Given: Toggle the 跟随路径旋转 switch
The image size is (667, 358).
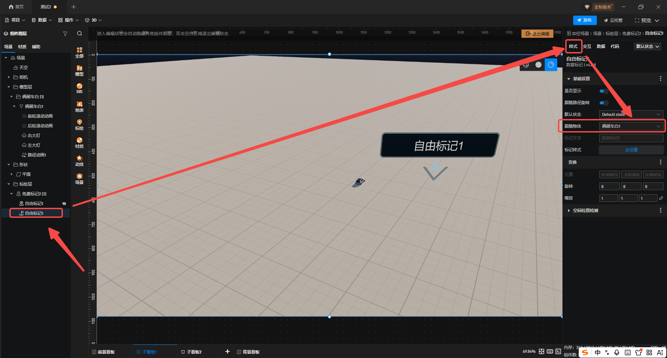Looking at the screenshot, I should 604,103.
